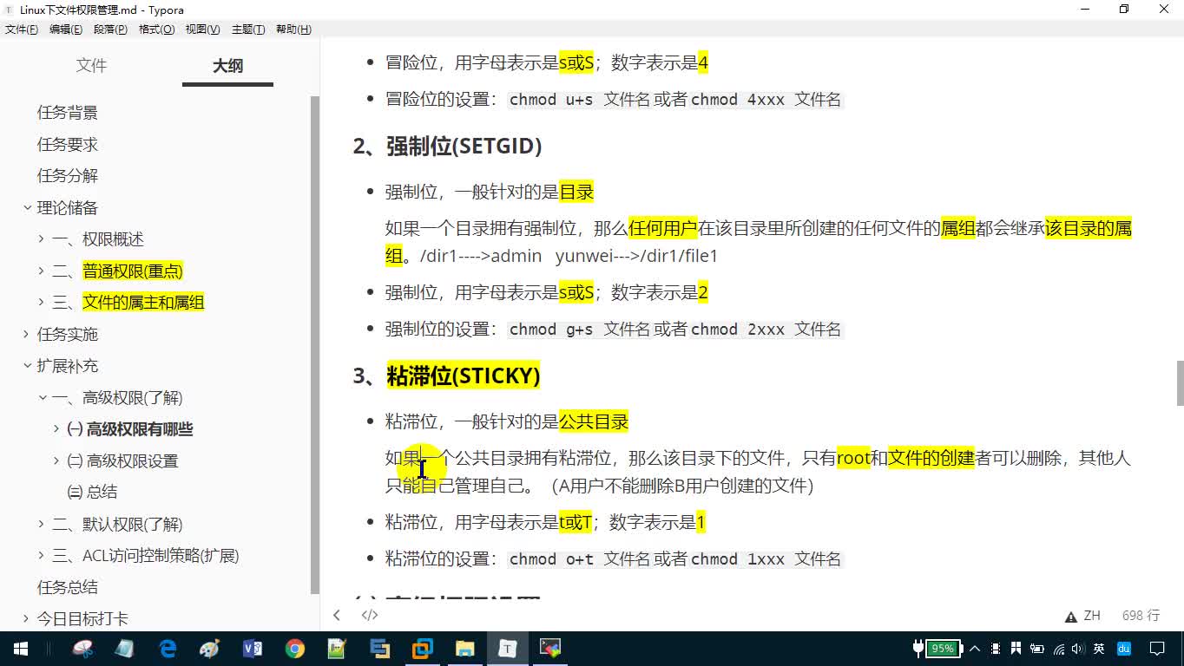Click heading 3、粘滞位(STICKY)
The height and width of the screenshot is (666, 1184).
pyautogui.click(x=446, y=375)
